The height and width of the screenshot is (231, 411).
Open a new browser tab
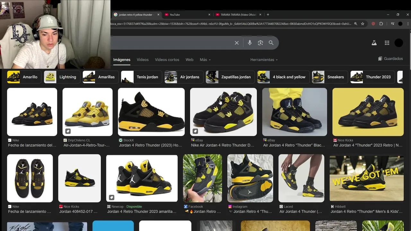tap(268, 14)
